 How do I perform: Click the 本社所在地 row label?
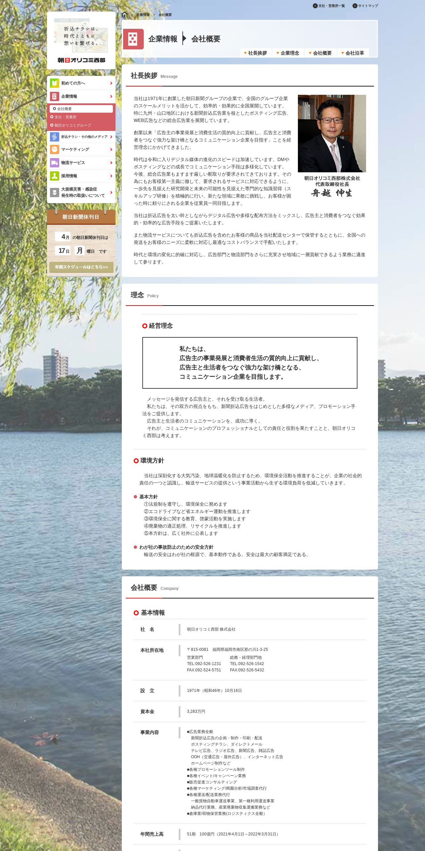pos(152,650)
